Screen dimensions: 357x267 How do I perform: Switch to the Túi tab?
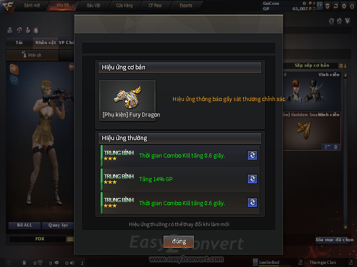pyautogui.click(x=19, y=43)
